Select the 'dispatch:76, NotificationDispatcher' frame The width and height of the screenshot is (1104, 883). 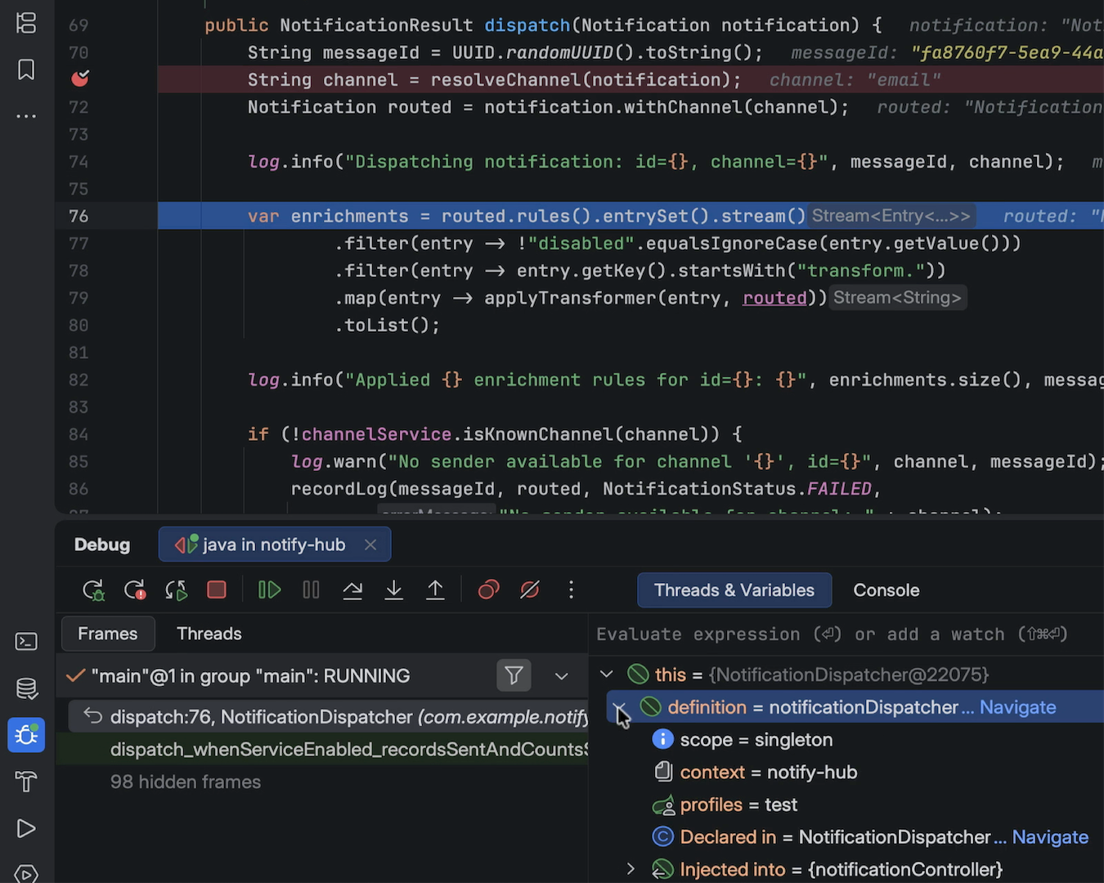pos(329,717)
